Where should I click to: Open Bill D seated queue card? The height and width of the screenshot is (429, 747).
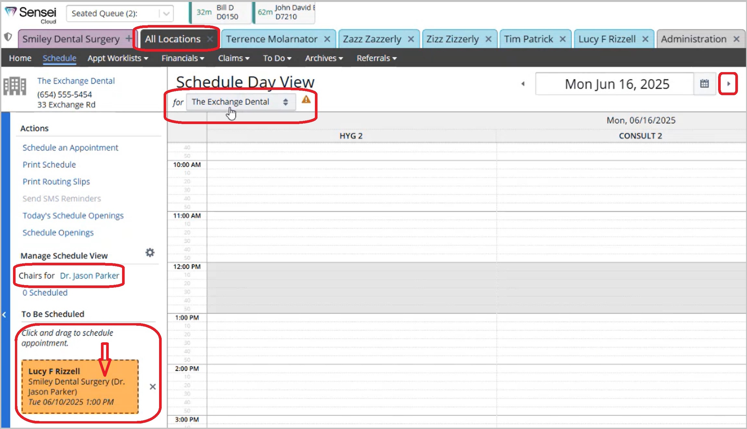click(x=220, y=12)
